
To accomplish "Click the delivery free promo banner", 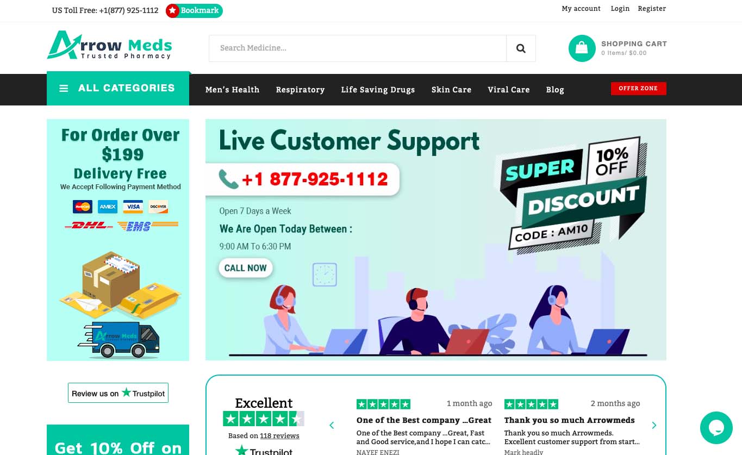I will (x=118, y=240).
